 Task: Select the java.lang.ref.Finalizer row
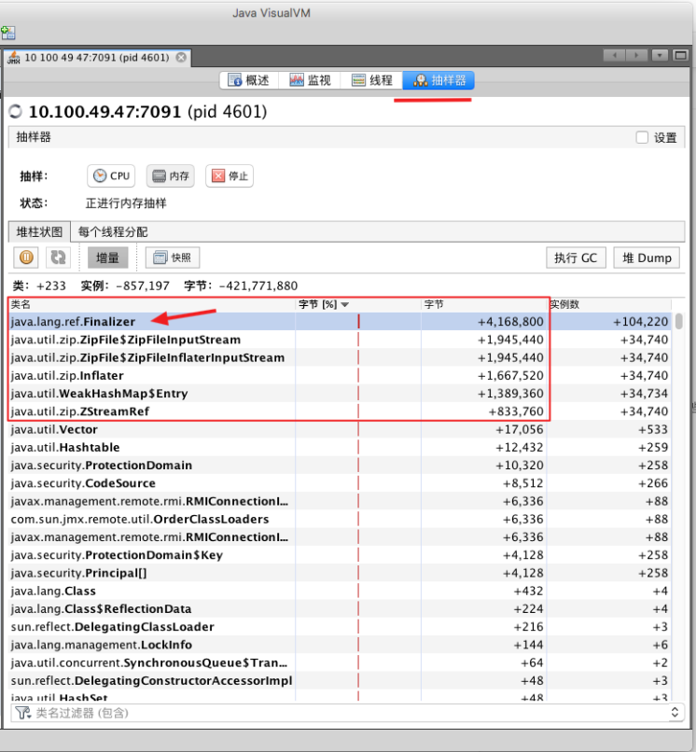click(x=340, y=321)
